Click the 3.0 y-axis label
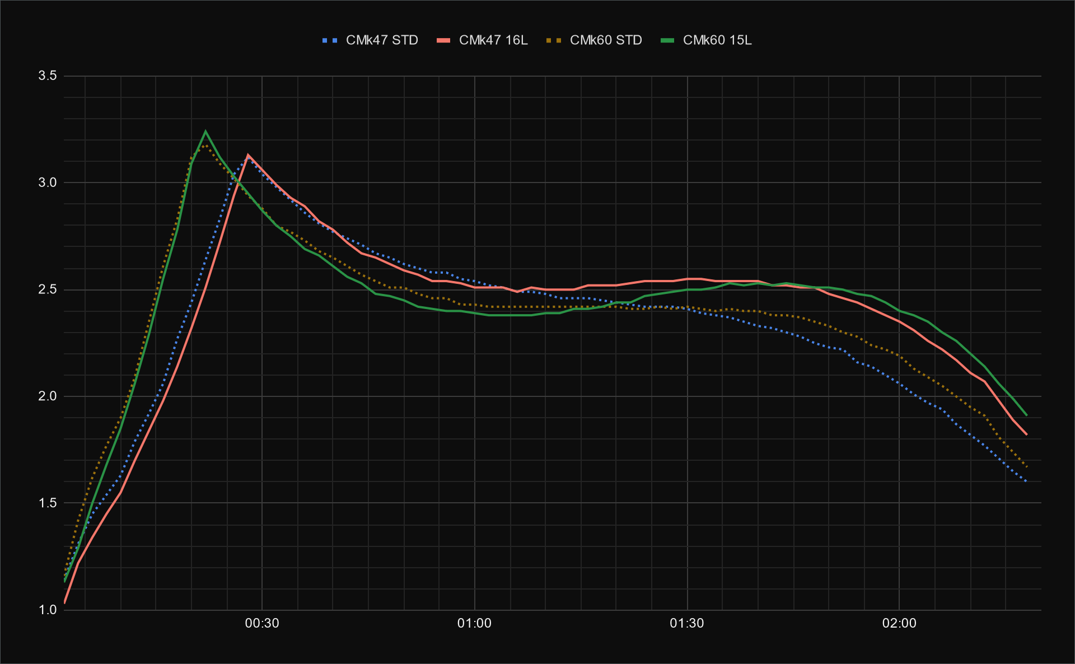This screenshot has height=664, width=1075. click(48, 183)
